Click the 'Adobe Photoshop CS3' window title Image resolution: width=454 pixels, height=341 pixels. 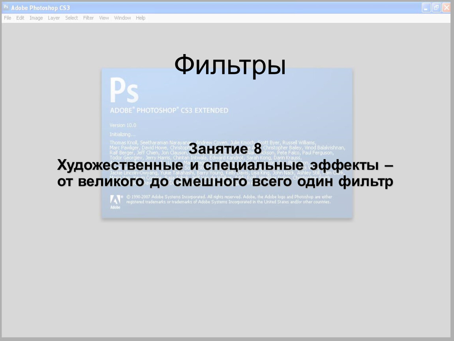[41, 8]
